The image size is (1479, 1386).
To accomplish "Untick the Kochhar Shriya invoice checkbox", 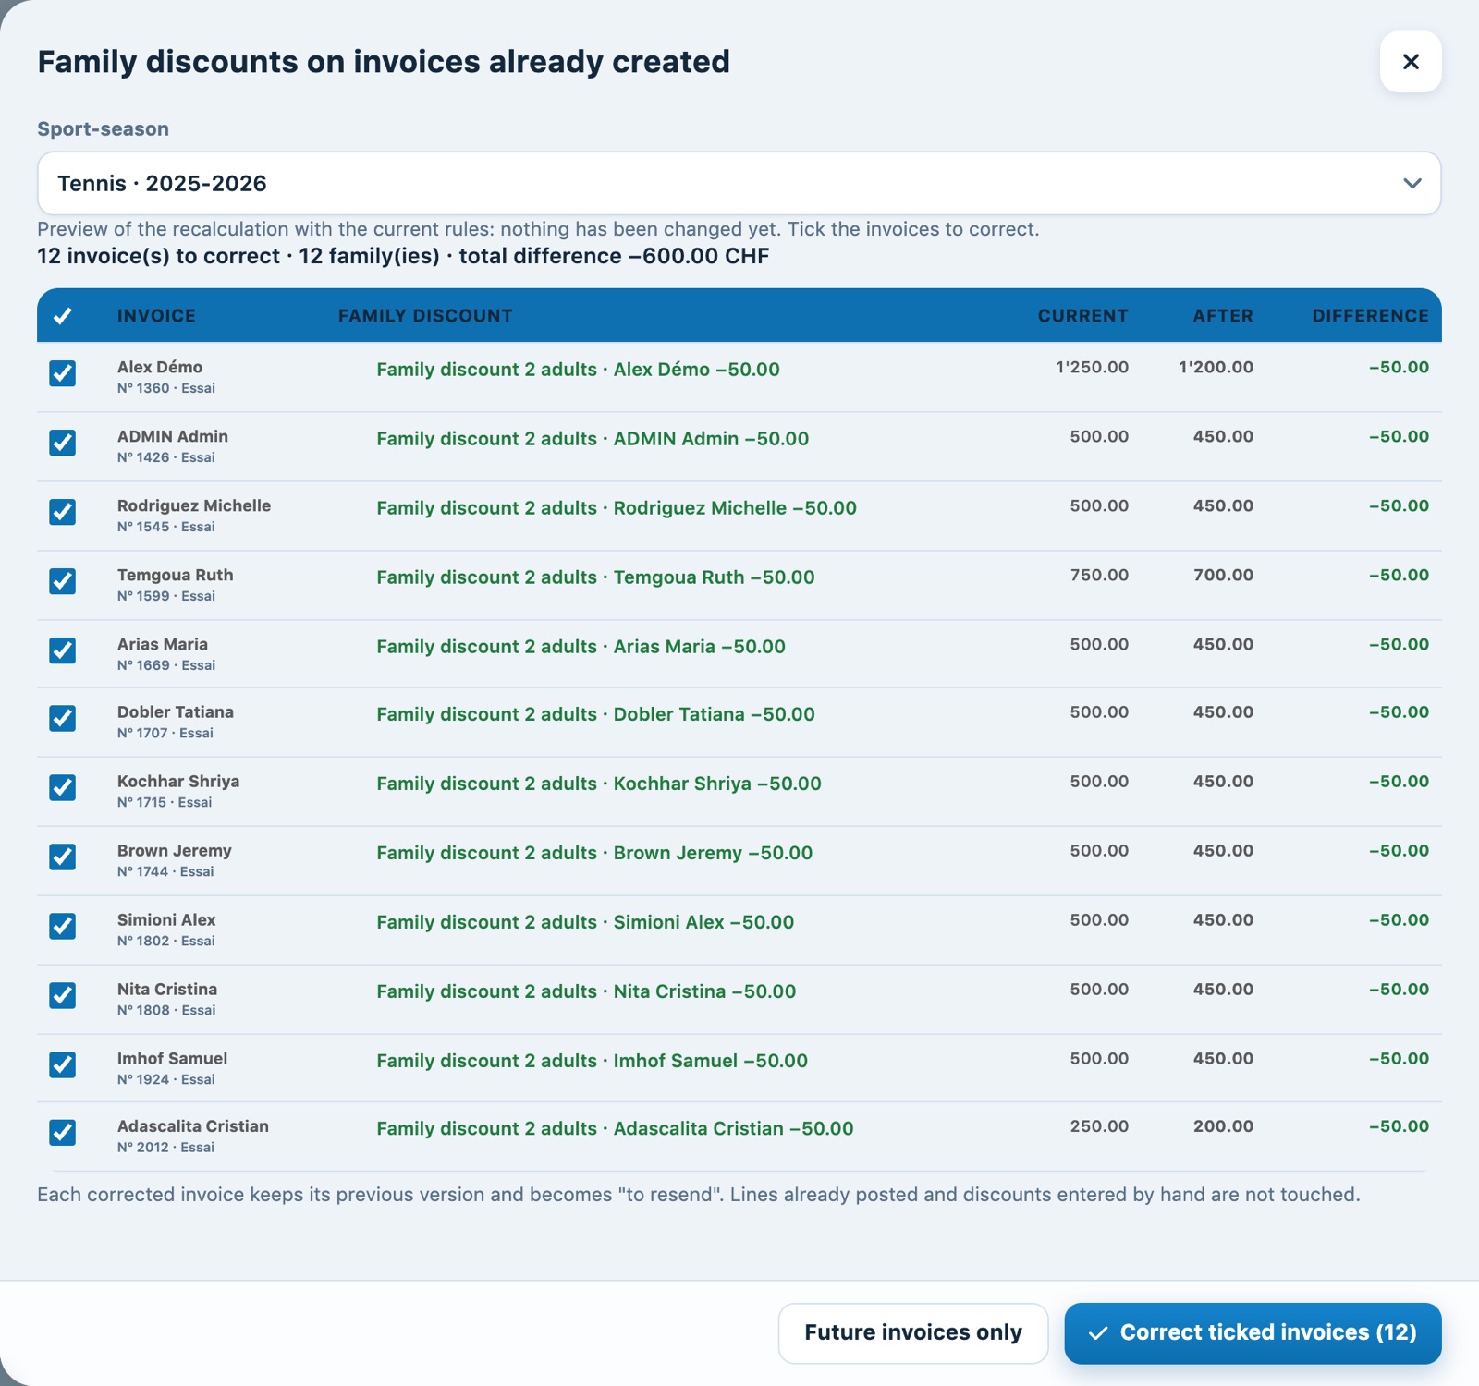I will click(63, 787).
